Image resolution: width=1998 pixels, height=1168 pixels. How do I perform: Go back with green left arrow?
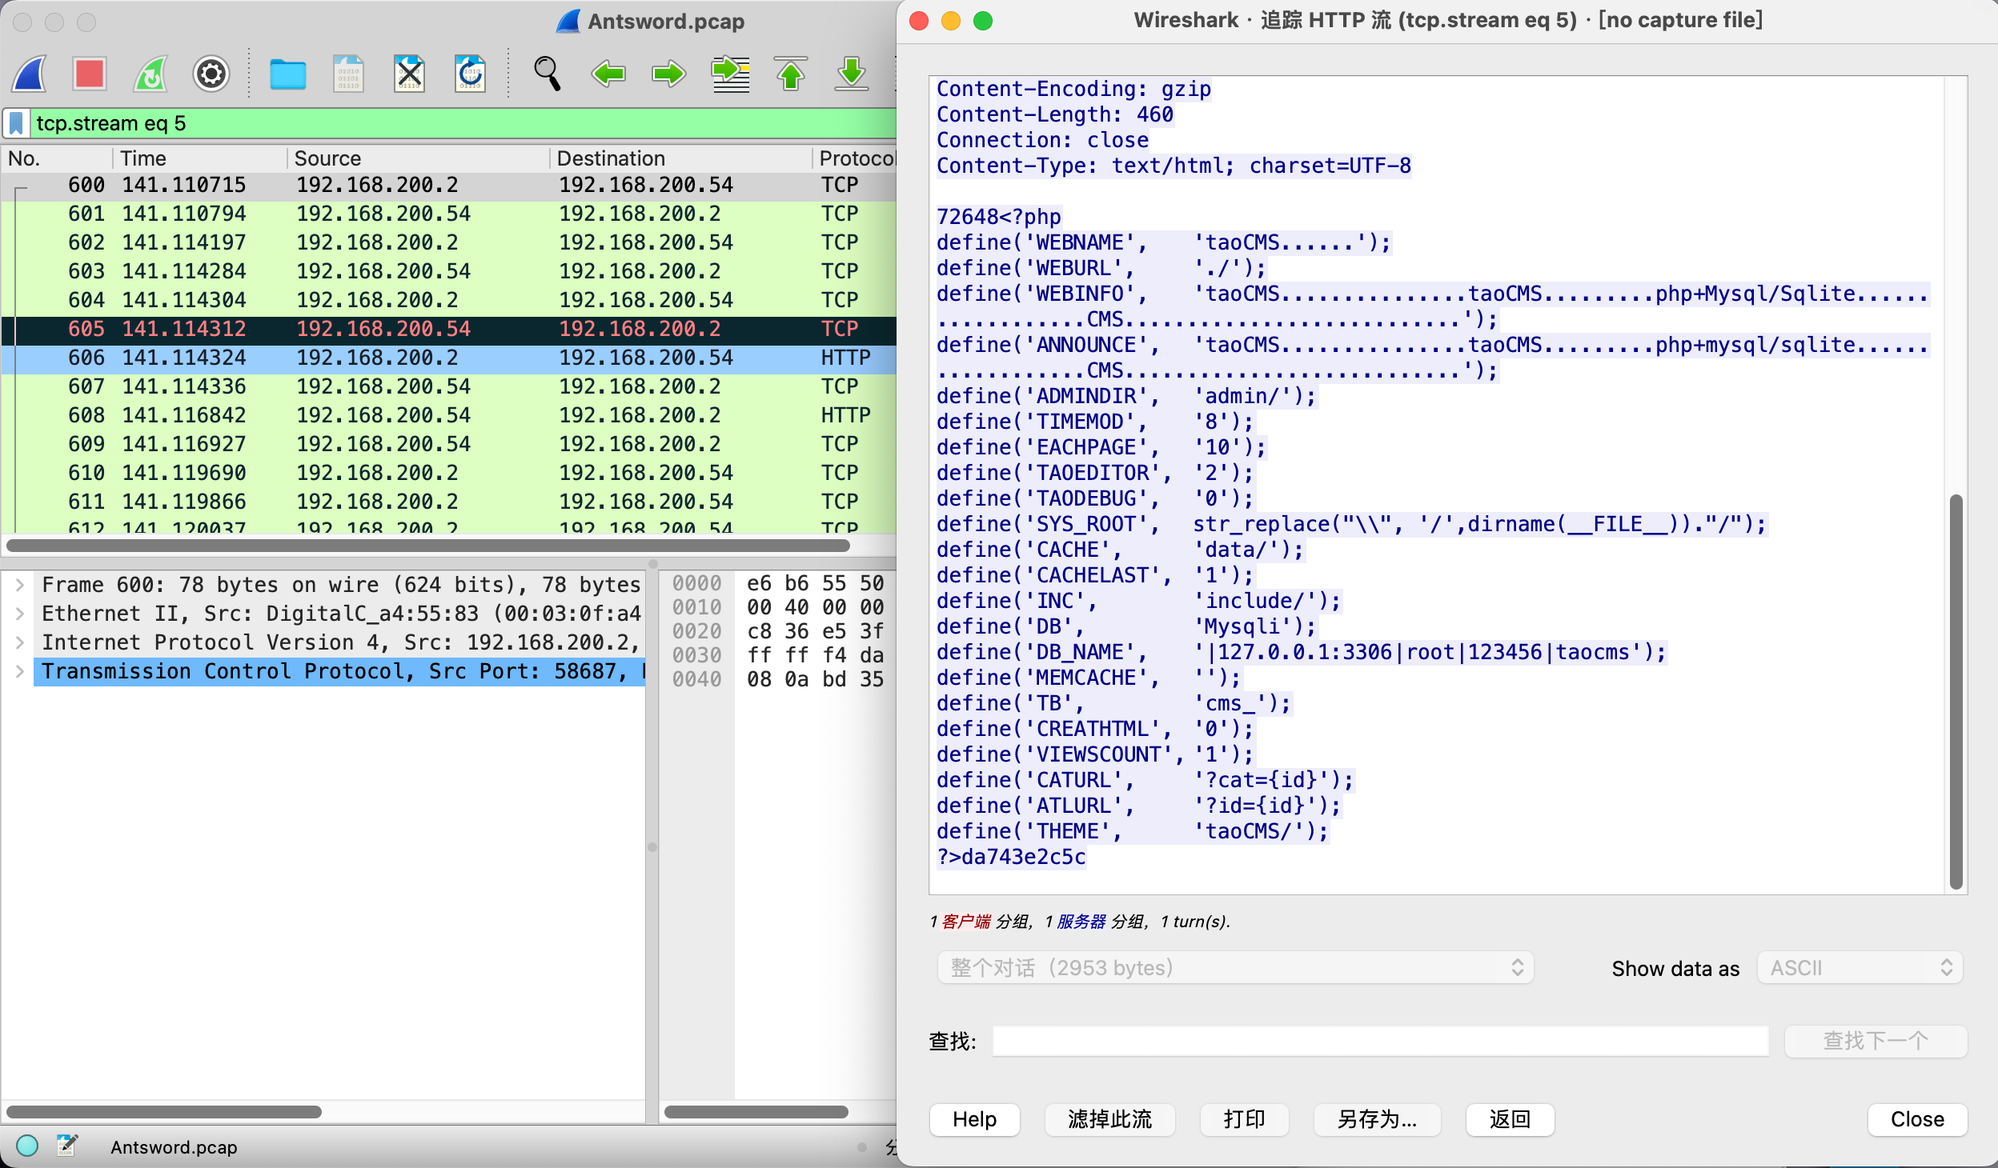pyautogui.click(x=608, y=74)
